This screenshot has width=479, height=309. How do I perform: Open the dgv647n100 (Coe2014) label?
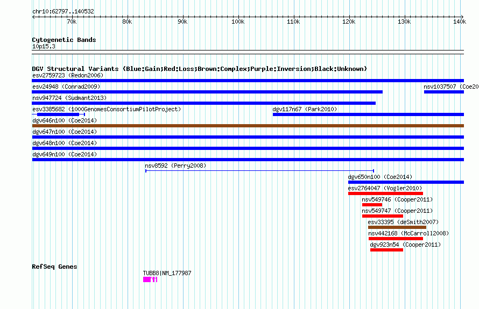click(x=65, y=132)
